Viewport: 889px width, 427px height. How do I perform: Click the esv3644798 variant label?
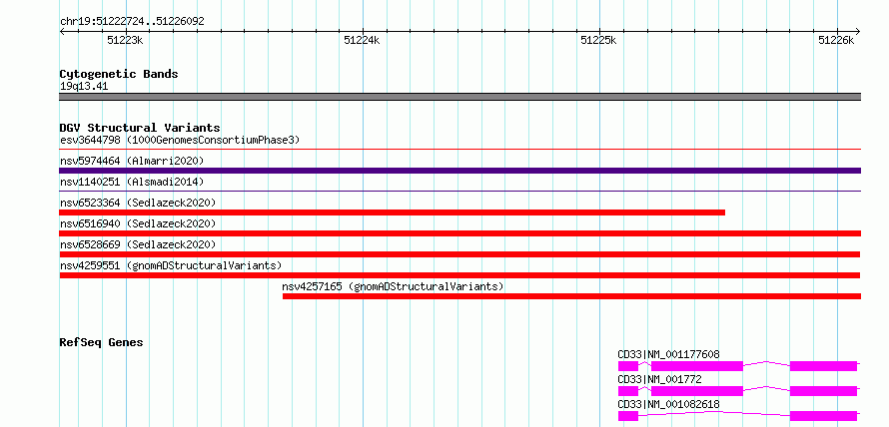pos(180,140)
